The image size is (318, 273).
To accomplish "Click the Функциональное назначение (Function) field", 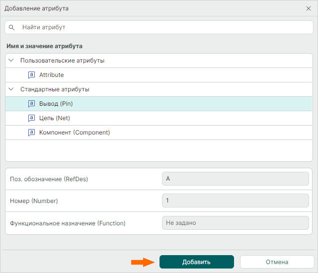I will [x=235, y=223].
